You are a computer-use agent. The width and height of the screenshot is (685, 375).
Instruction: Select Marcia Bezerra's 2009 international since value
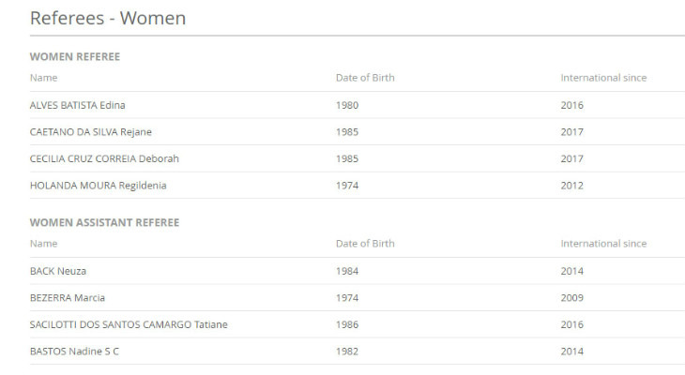tap(572, 298)
